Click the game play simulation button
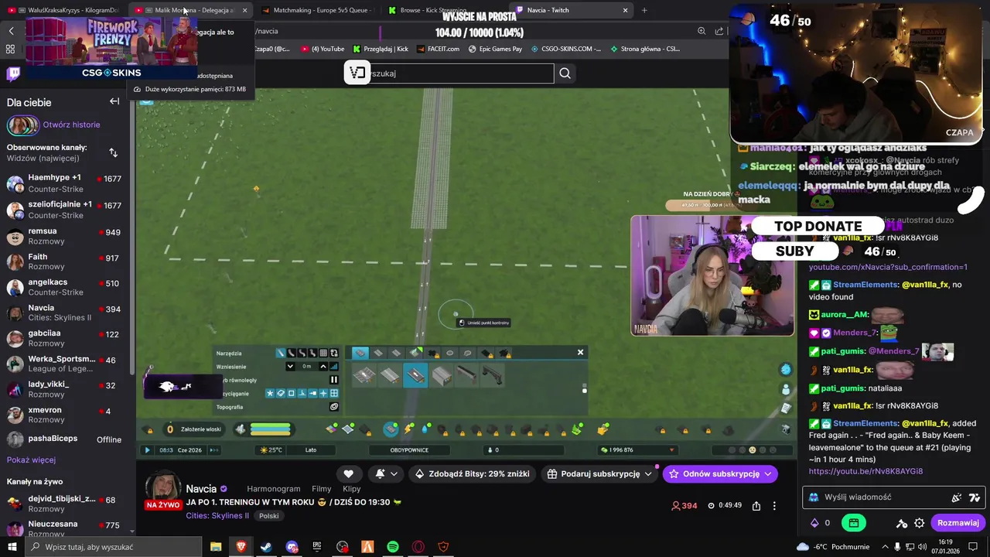This screenshot has width=990, height=557. pyautogui.click(x=147, y=450)
